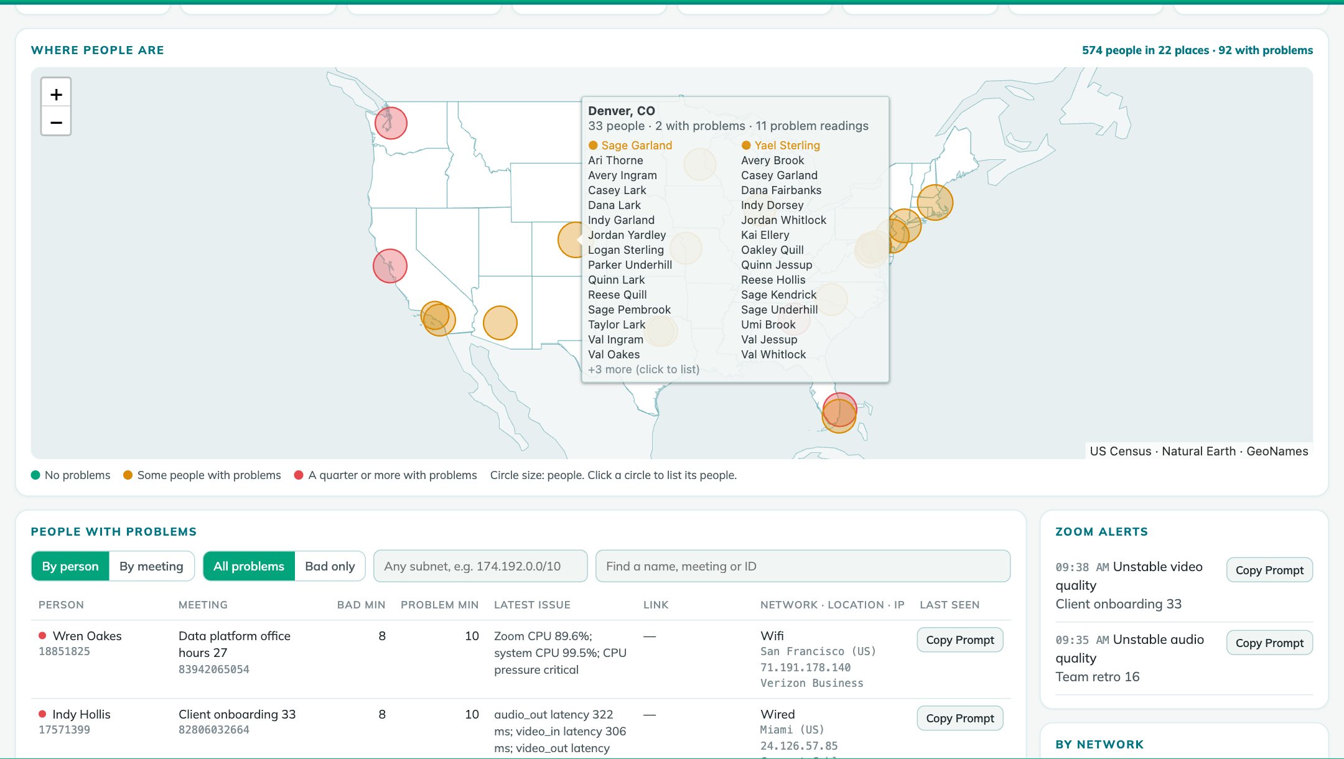
Task: Click the name, meeting or ID search box
Action: click(x=803, y=566)
